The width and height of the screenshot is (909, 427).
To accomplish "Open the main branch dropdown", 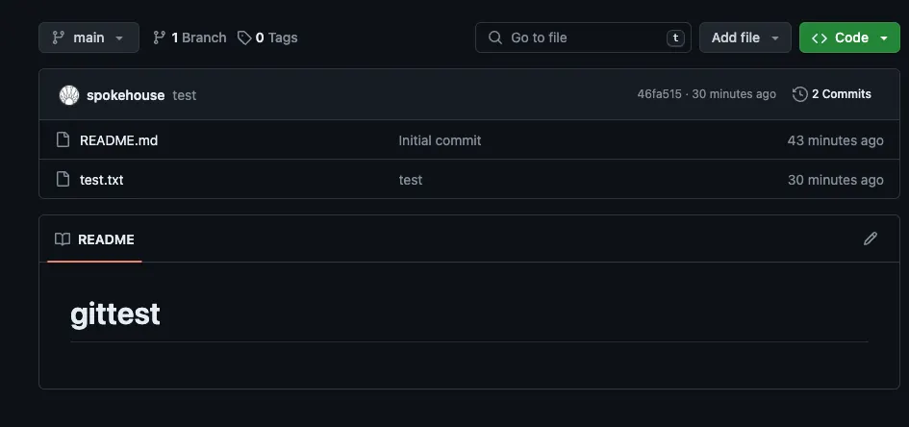I will click(88, 38).
